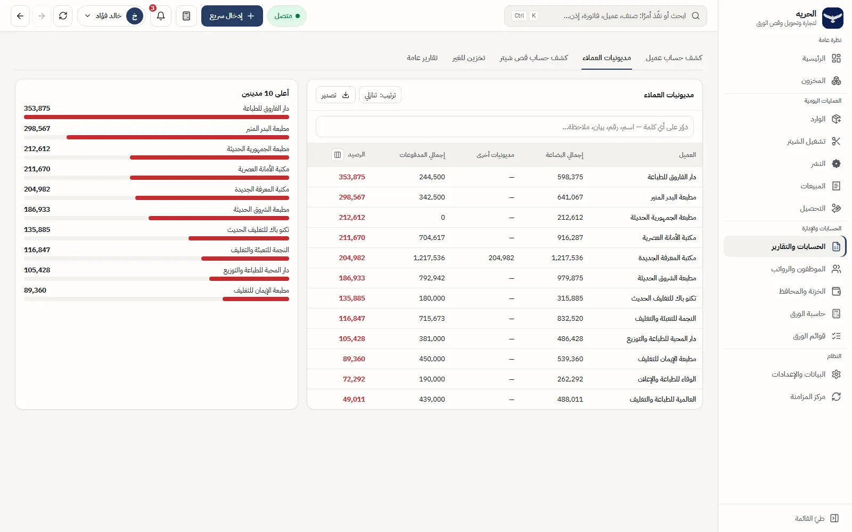Open قوائم الورق list icon

836,336
